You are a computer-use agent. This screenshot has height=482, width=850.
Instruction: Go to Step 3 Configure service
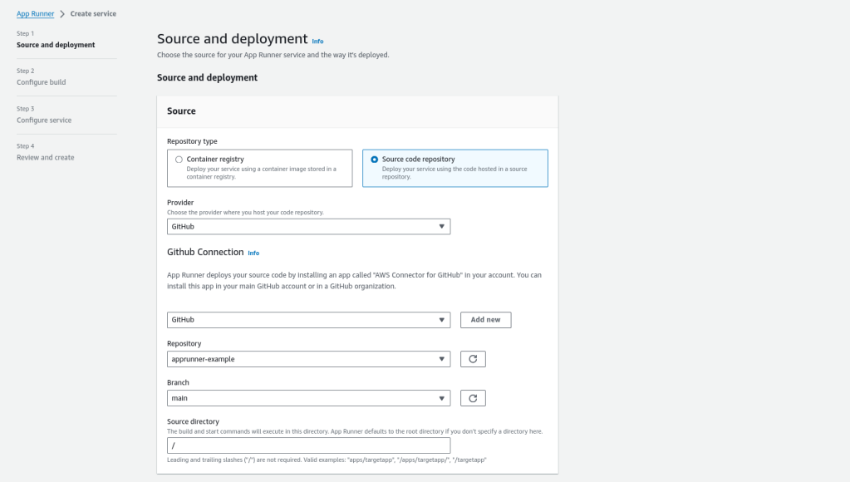(44, 120)
